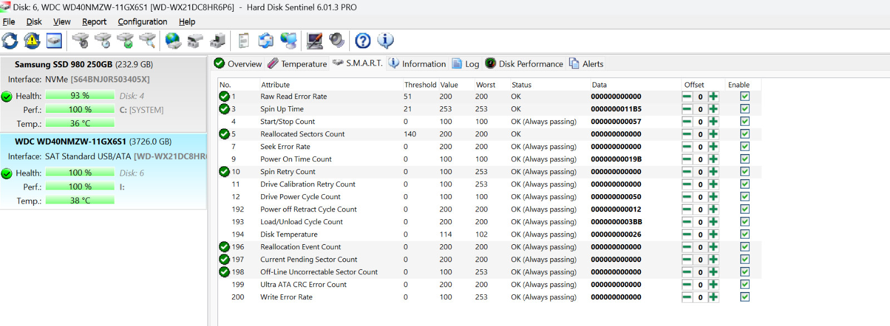The height and width of the screenshot is (326, 890).
Task: Sort by the Attribute column header
Action: (275, 85)
